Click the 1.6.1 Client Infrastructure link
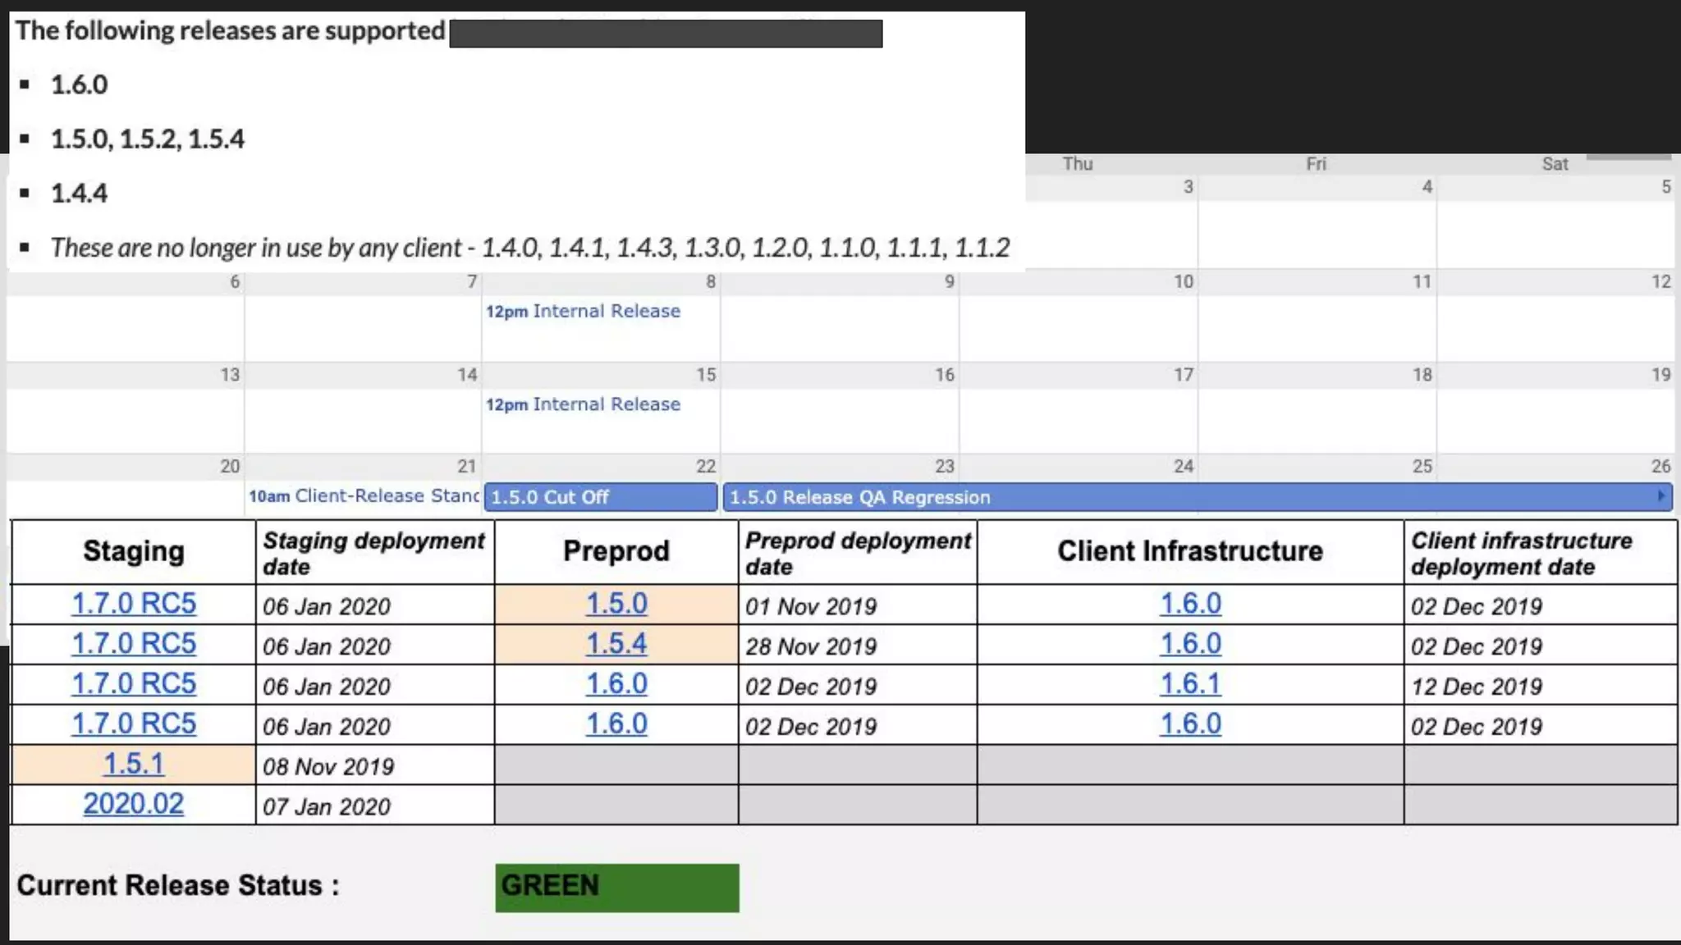 pyautogui.click(x=1190, y=684)
